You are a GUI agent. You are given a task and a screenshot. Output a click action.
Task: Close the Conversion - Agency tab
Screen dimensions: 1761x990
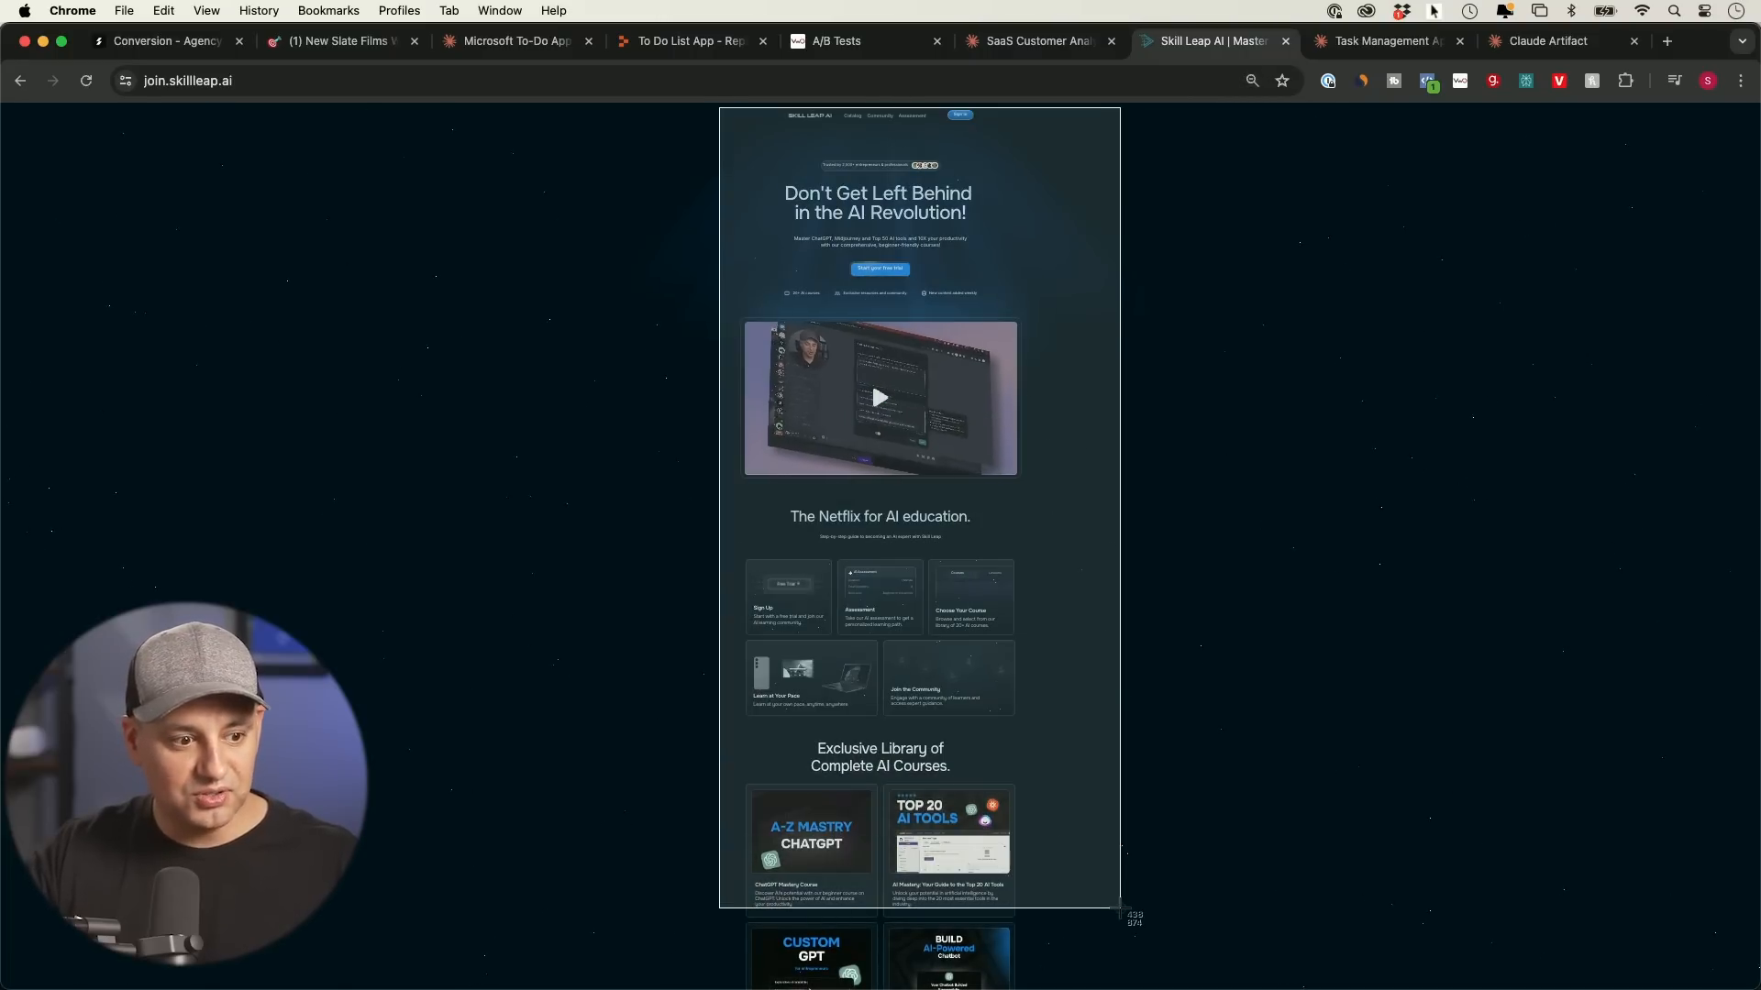[239, 41]
